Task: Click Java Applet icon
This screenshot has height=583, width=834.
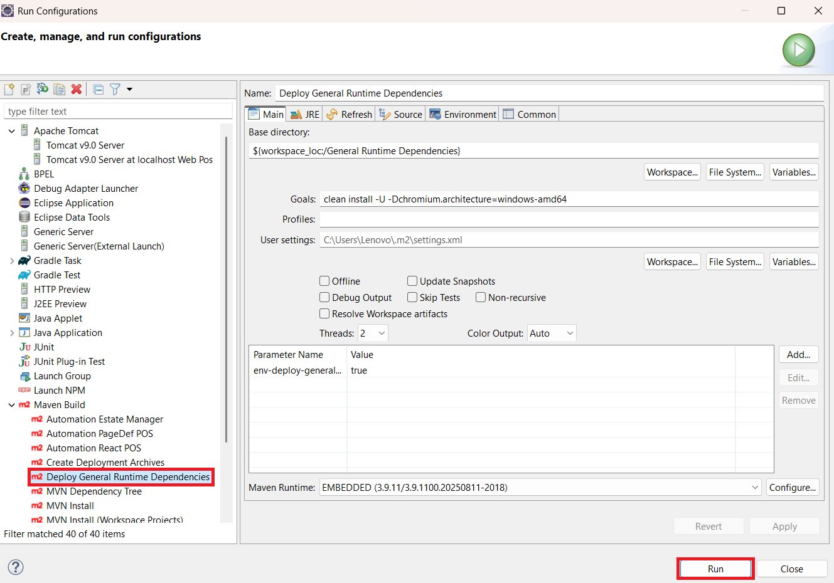Action: (24, 318)
